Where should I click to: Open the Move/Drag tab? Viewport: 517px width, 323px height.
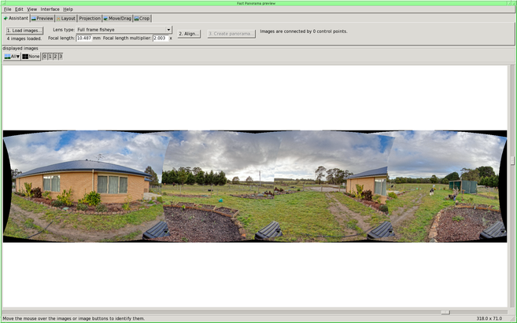[x=117, y=18]
